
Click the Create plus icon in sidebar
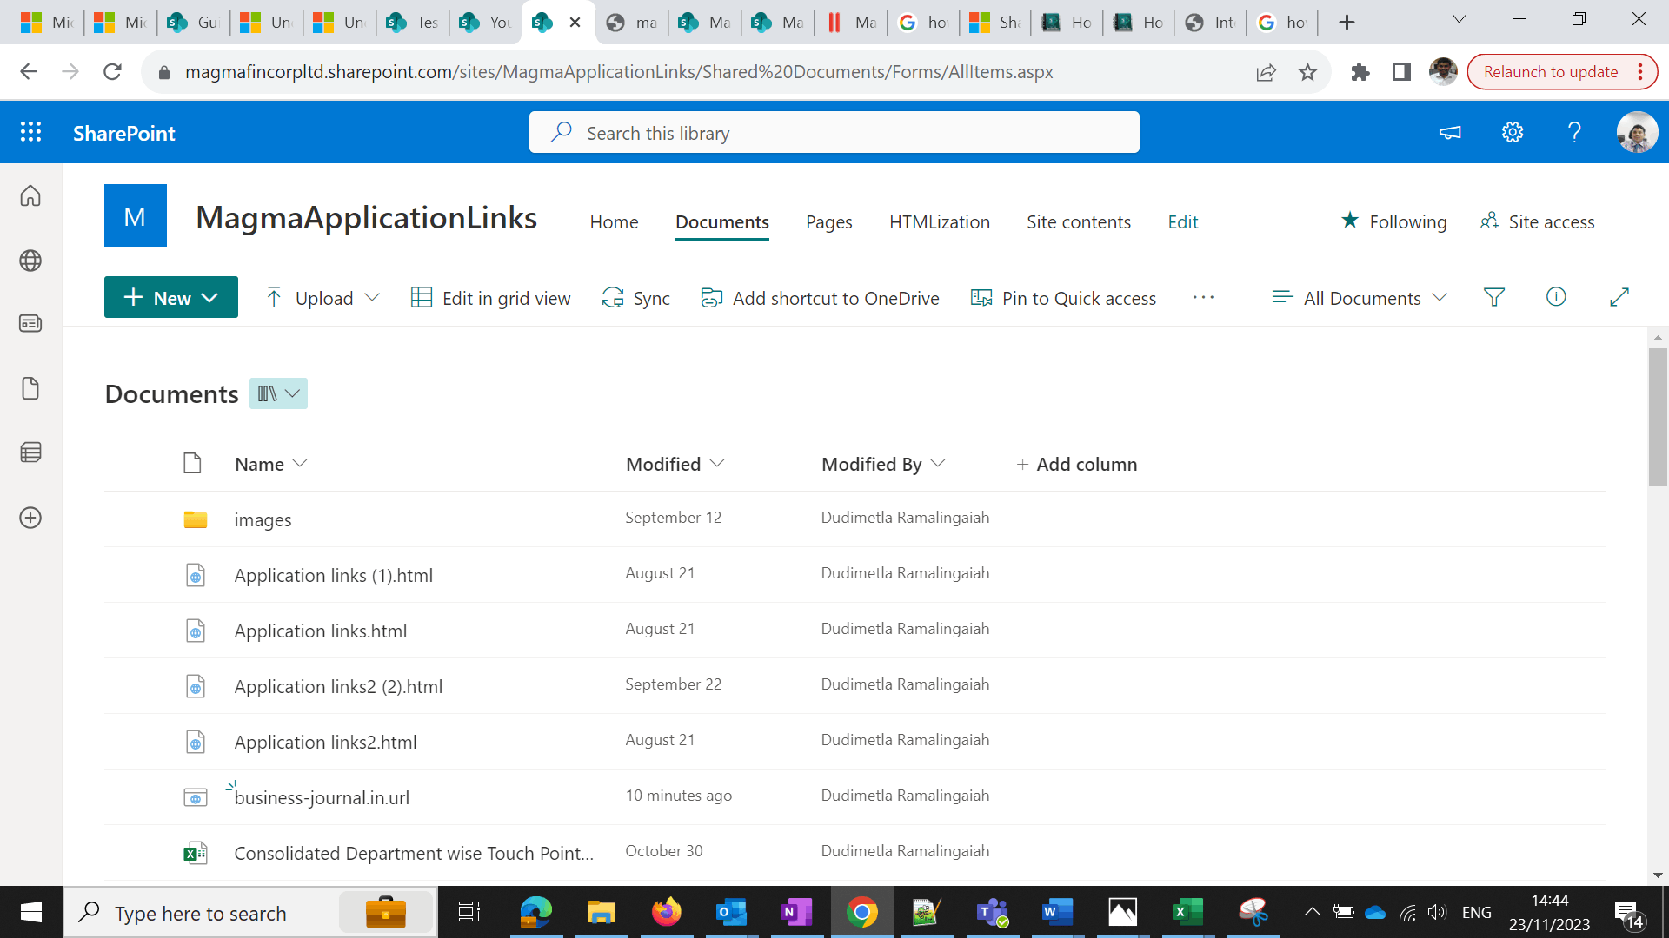[x=30, y=518]
